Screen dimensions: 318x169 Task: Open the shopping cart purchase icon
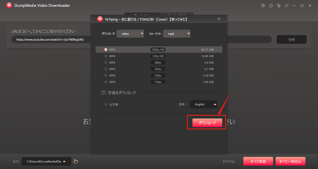point(279,6)
